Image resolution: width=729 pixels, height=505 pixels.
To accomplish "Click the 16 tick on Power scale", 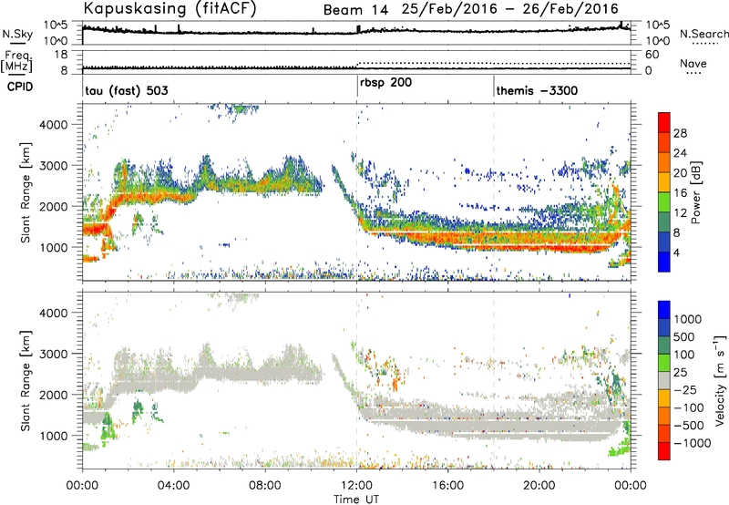I will pos(680,193).
